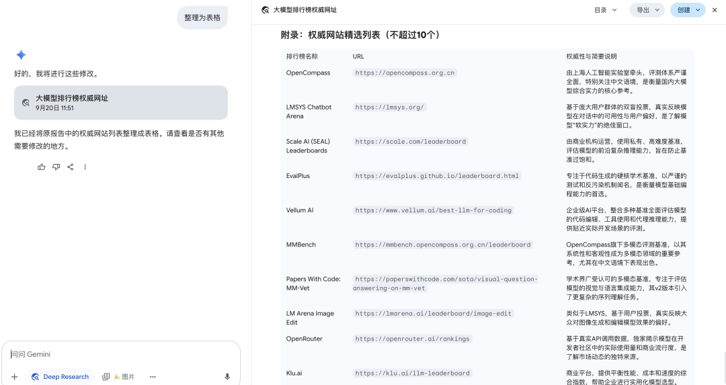Viewport: 726px width, 385px height.
Task: Open the 导出 export dropdown
Action: pyautogui.click(x=647, y=9)
